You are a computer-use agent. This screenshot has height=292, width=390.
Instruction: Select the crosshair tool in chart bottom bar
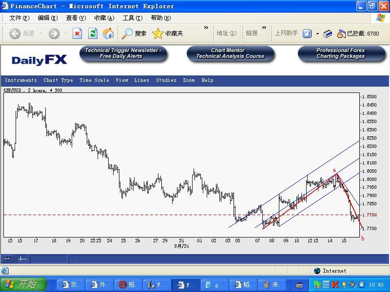click(22, 259)
